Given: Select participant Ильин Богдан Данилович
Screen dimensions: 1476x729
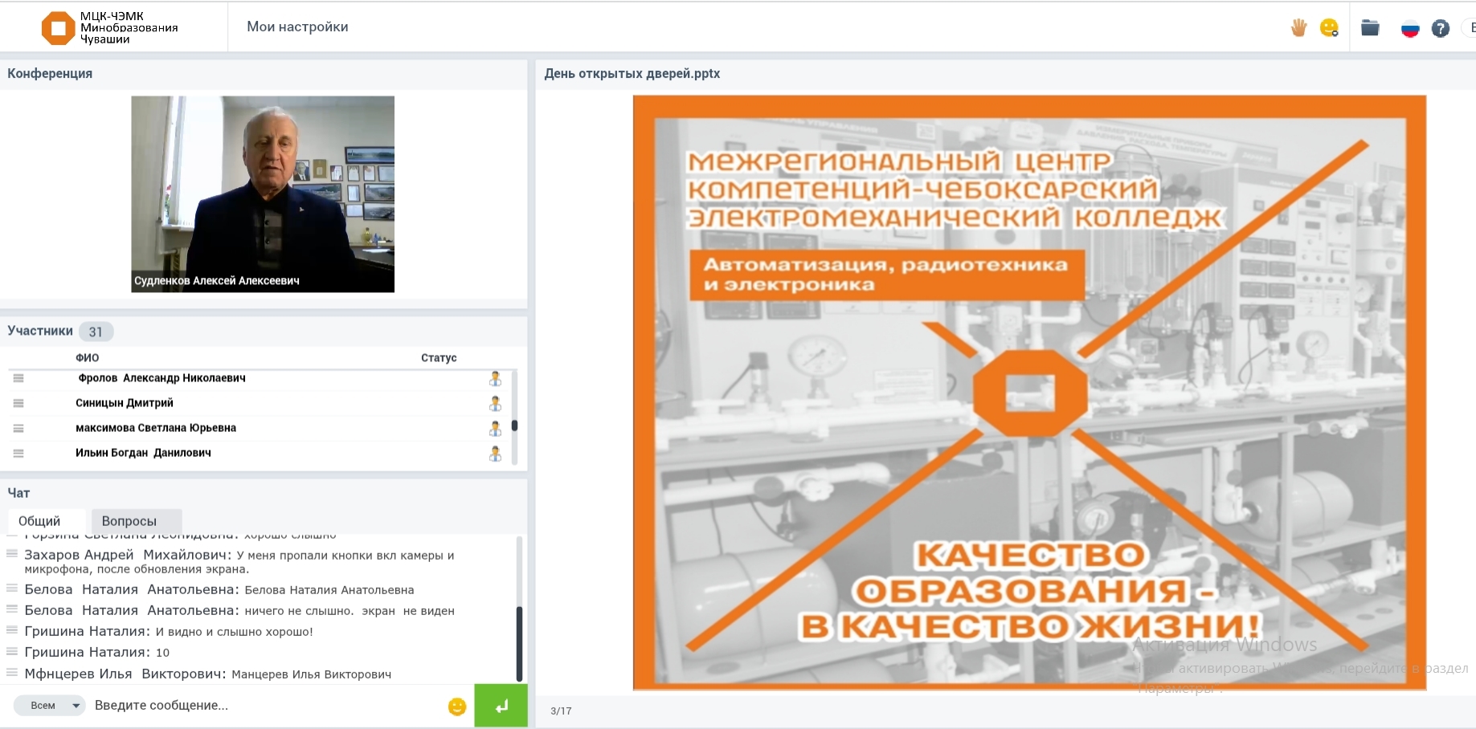Looking at the screenshot, I should (143, 453).
